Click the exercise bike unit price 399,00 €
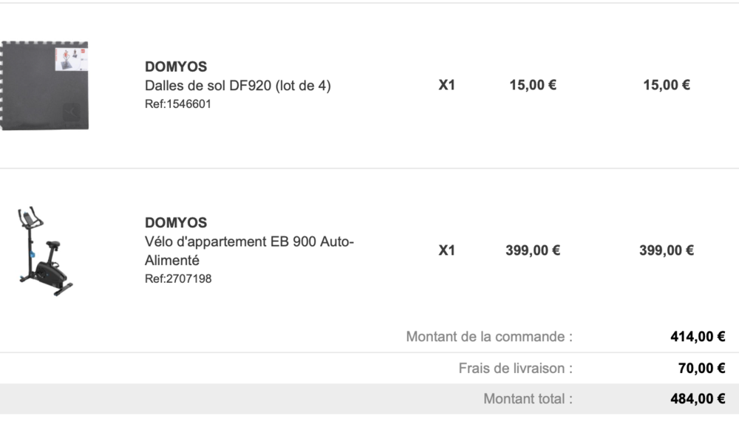This screenshot has width=739, height=427. coord(533,250)
